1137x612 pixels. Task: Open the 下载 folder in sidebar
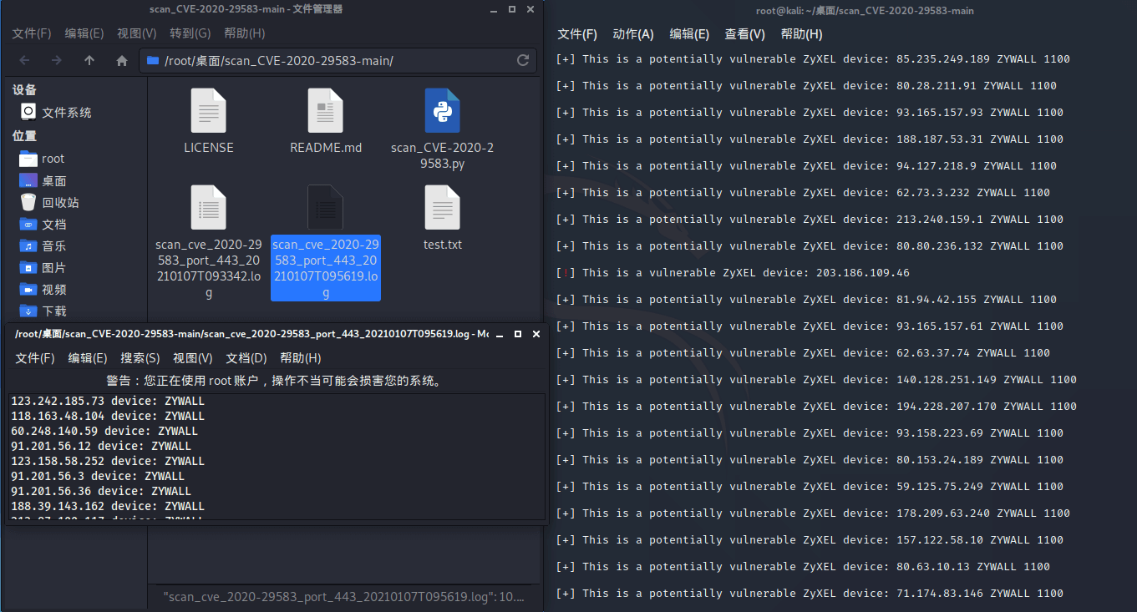[54, 311]
